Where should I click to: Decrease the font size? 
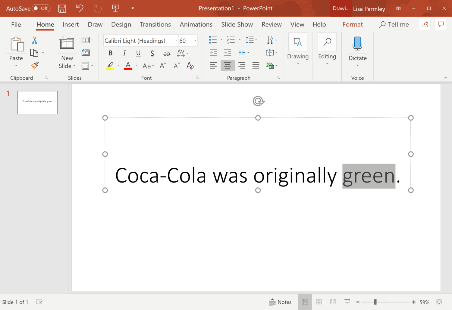tap(177, 66)
